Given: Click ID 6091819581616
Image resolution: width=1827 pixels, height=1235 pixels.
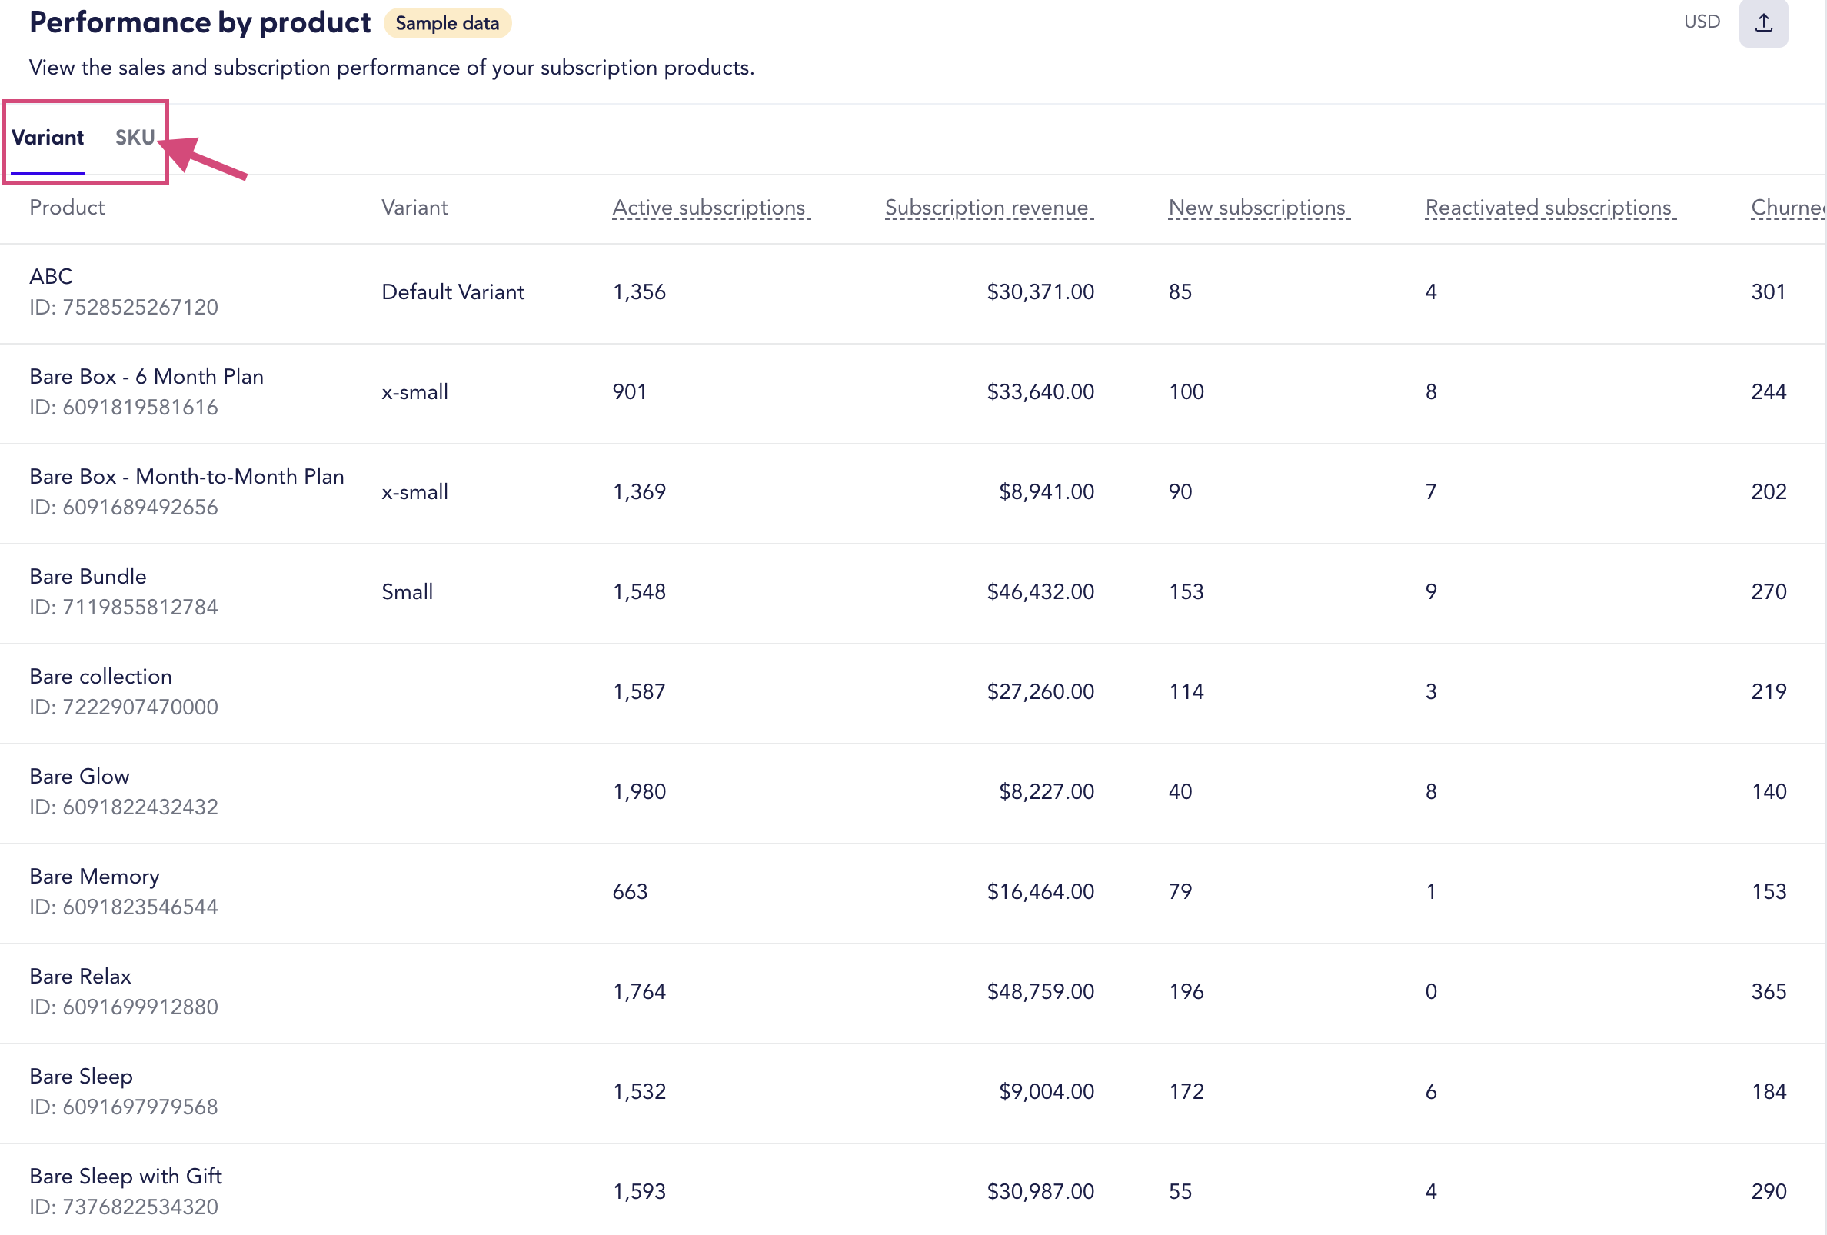Looking at the screenshot, I should tap(124, 408).
